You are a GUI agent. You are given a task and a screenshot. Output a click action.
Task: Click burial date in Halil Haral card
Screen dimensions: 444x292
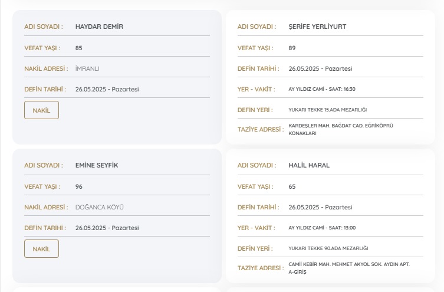[320, 207]
